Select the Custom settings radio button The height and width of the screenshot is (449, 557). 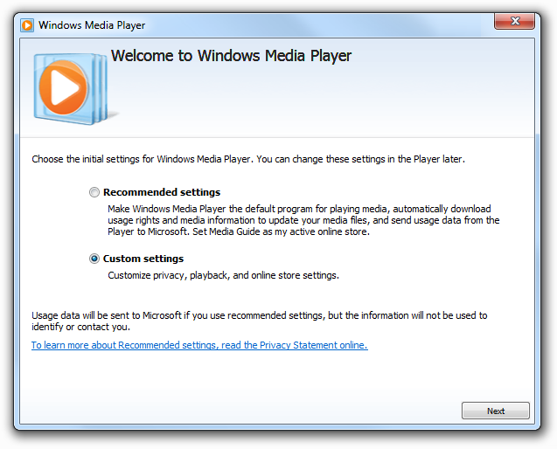(x=94, y=259)
